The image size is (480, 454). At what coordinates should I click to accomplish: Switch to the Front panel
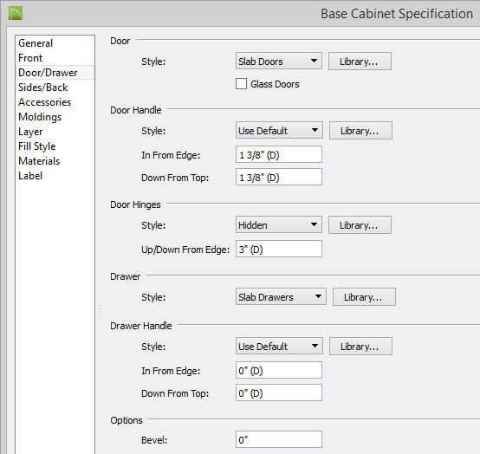(30, 58)
